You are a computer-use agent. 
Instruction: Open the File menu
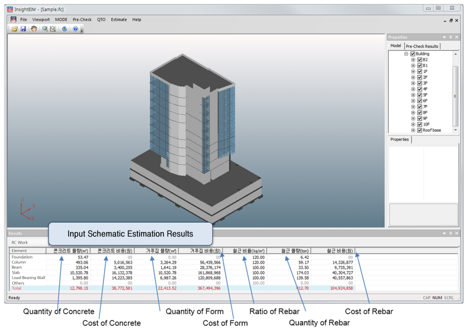pos(24,20)
